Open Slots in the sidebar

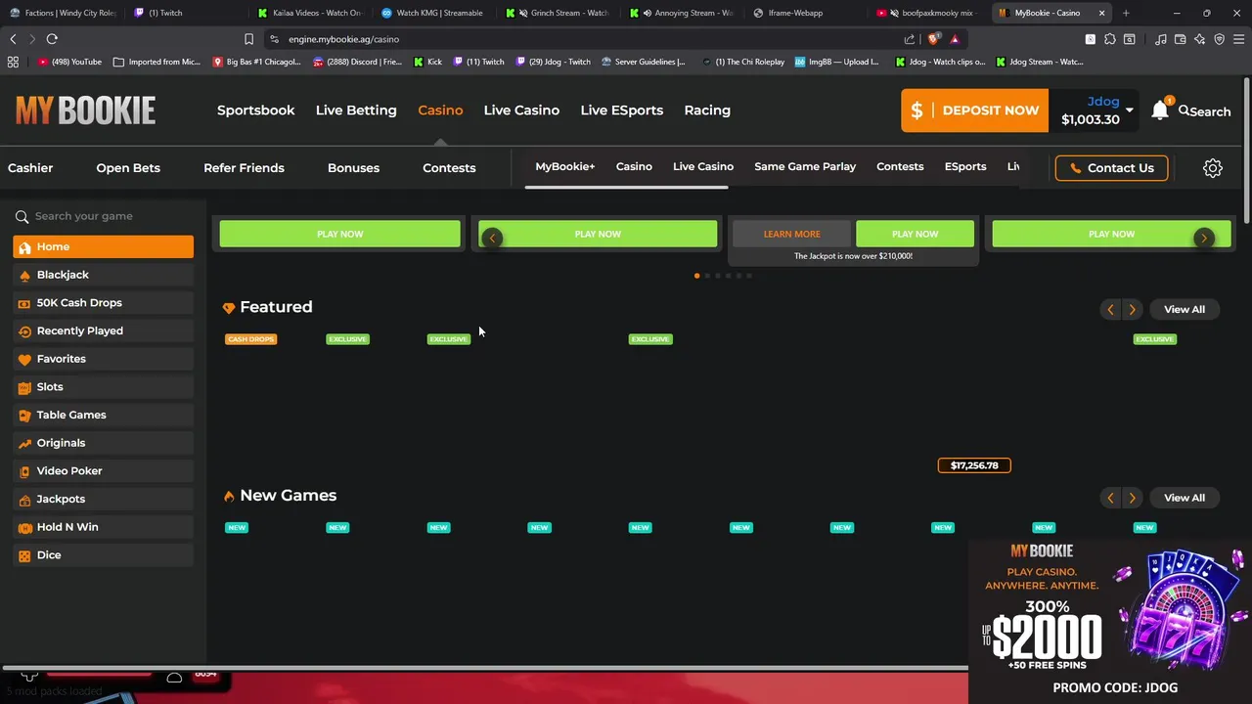click(x=103, y=387)
